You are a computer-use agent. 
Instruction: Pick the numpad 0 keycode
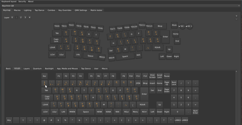178,112
